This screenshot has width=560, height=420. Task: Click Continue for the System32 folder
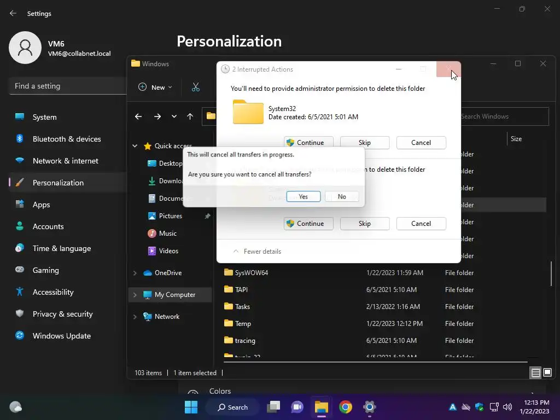pos(308,143)
